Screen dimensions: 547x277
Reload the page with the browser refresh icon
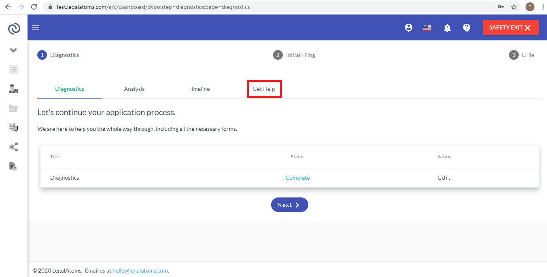[x=34, y=7]
